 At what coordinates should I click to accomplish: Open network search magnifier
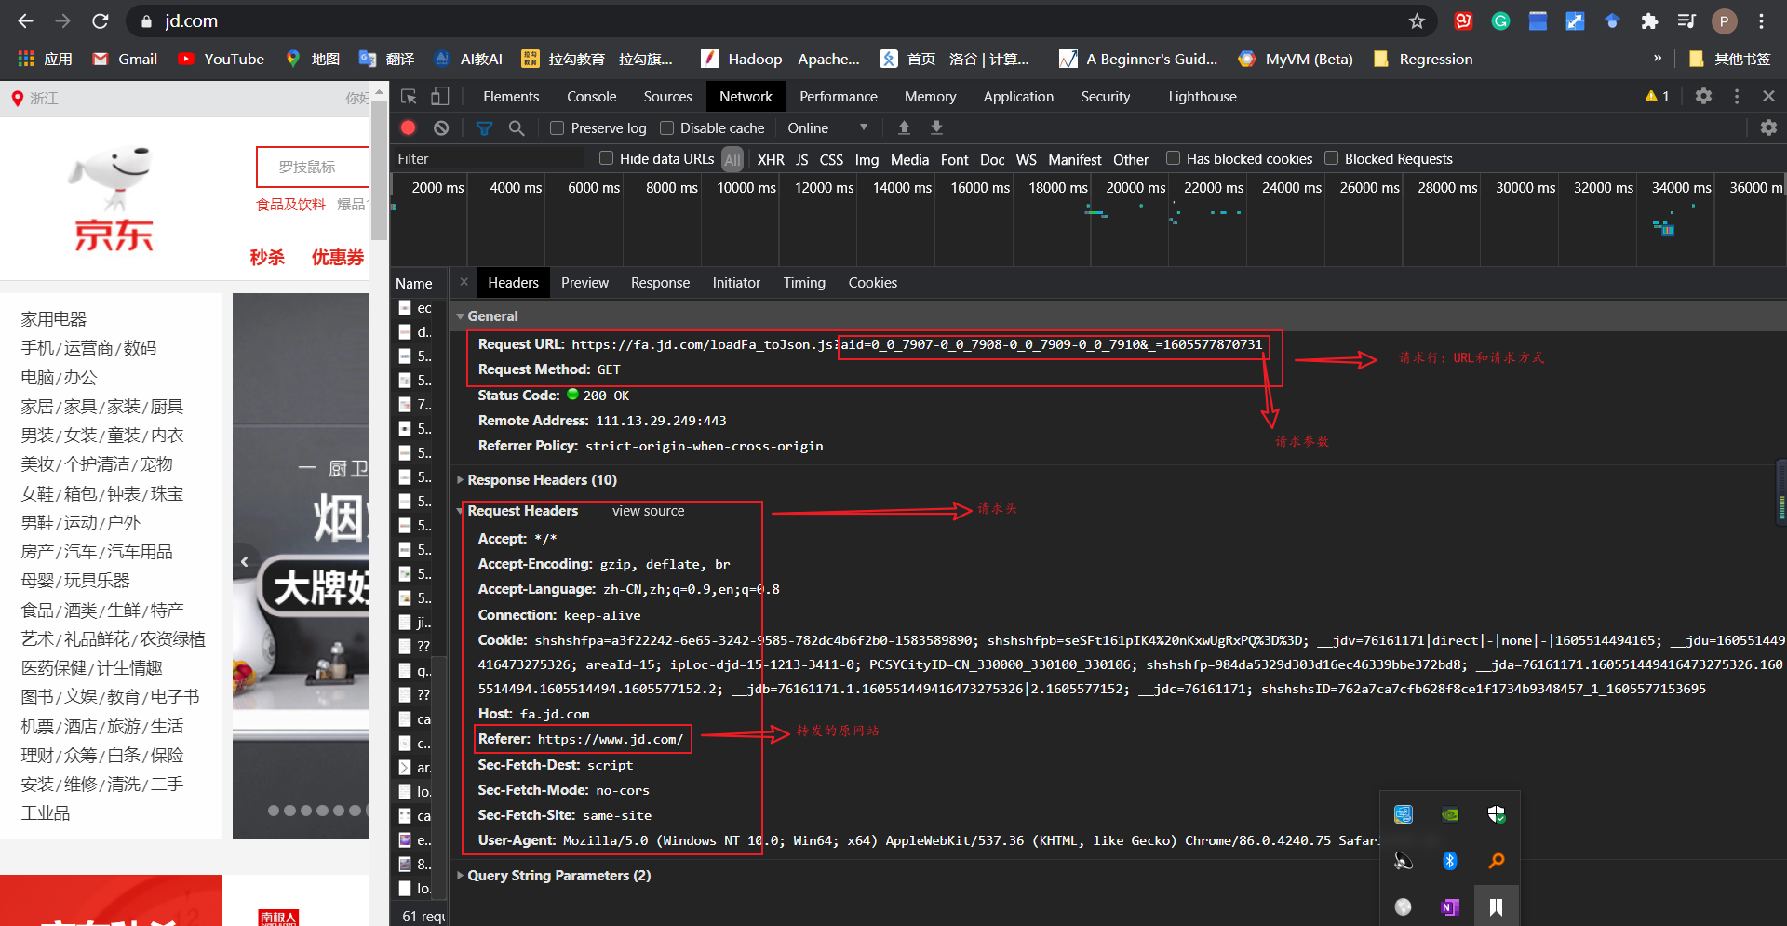(517, 127)
